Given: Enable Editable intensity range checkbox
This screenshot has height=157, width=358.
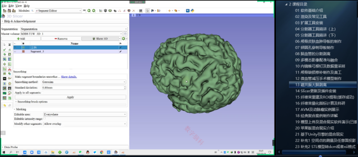Looking at the screenshot, I should coord(45,119).
